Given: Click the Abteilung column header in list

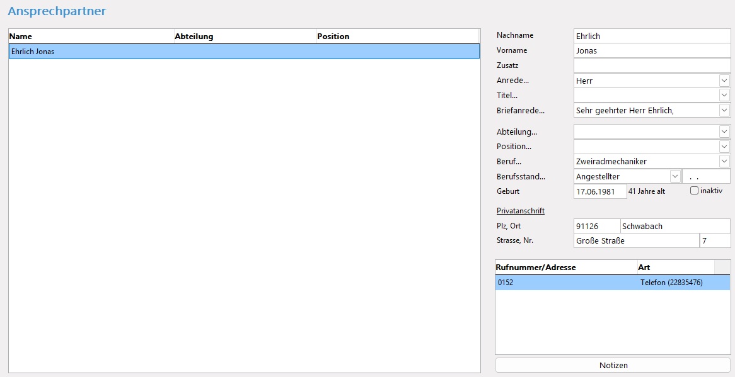Looking at the screenshot, I should pos(245,37).
